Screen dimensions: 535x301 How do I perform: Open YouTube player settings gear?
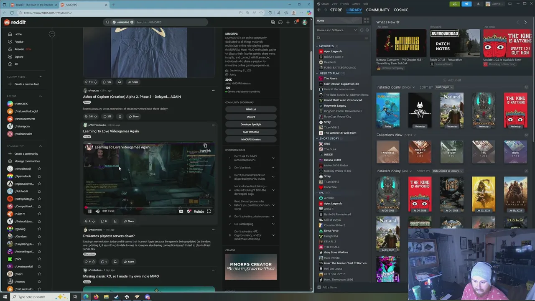coord(189,212)
